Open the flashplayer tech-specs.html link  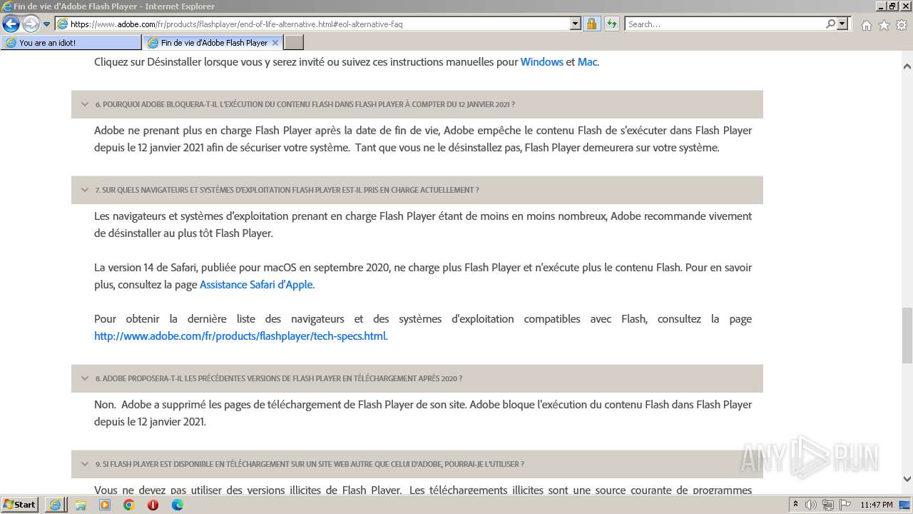pos(240,336)
